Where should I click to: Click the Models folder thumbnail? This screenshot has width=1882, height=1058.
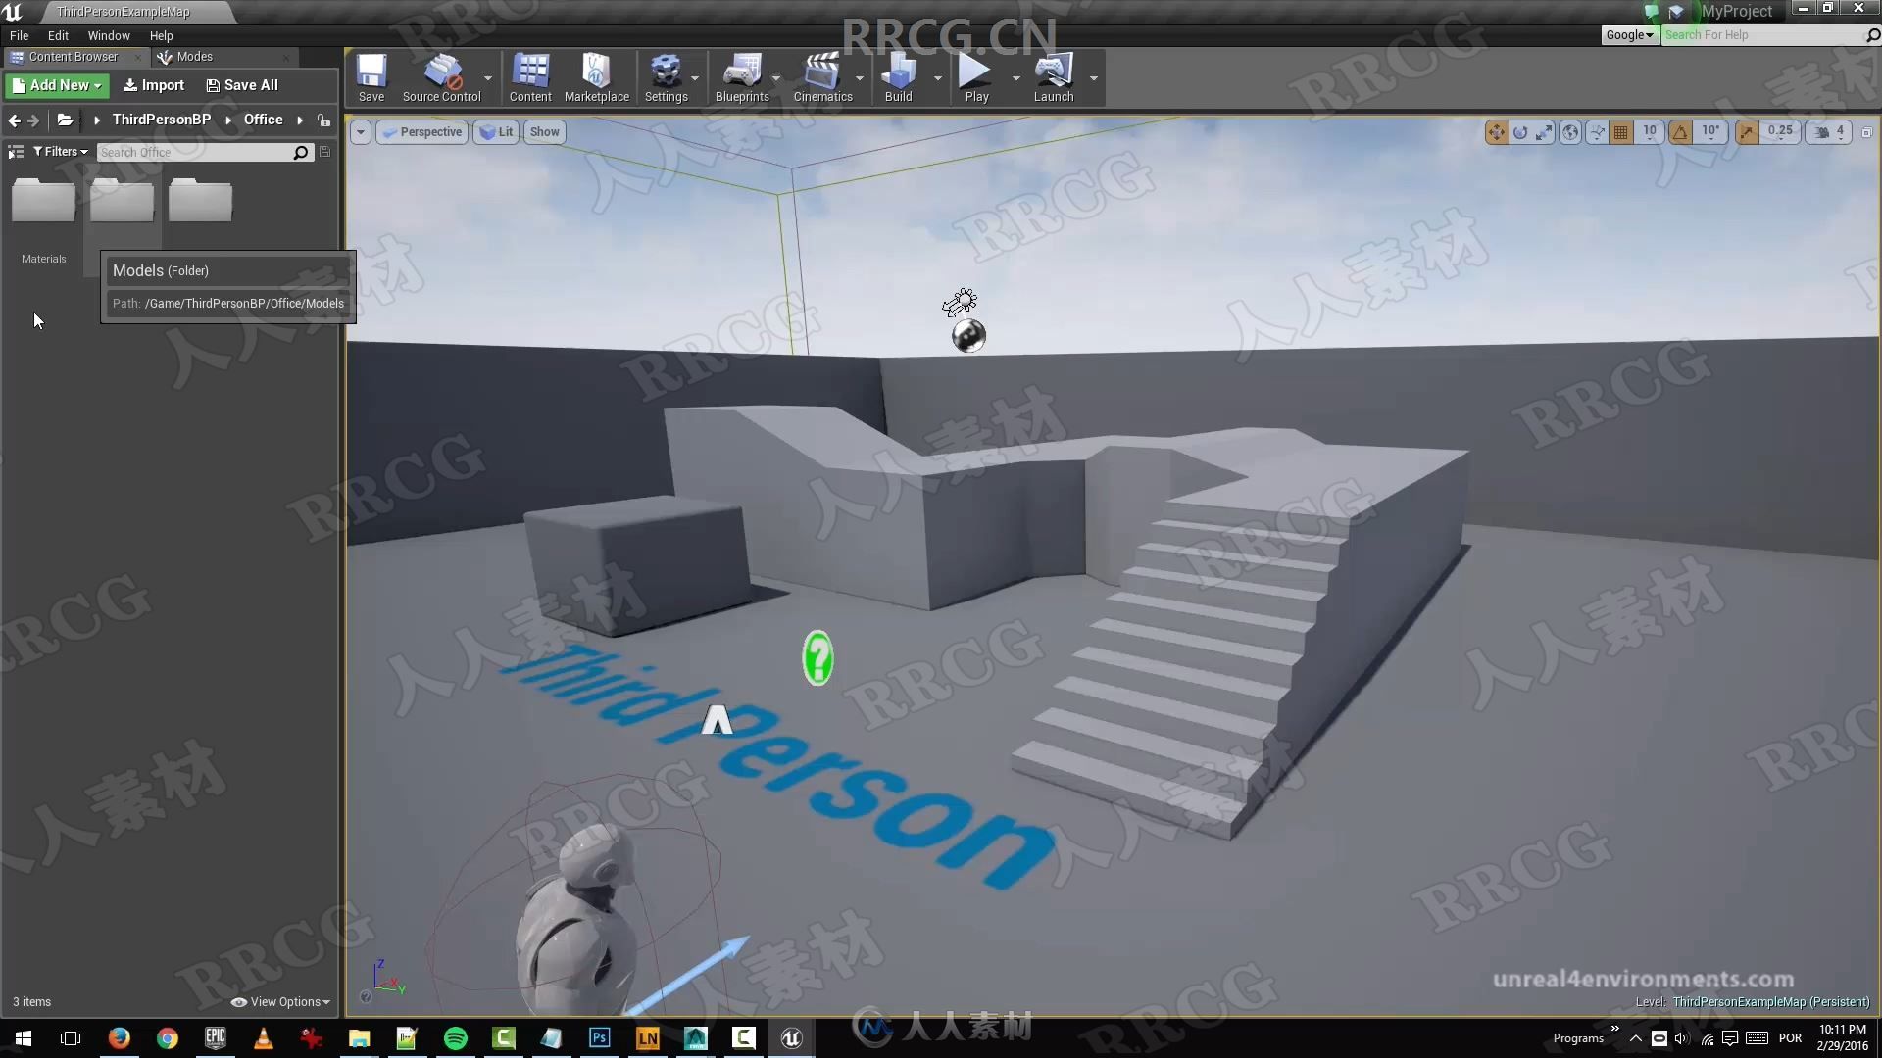pyautogui.click(x=122, y=200)
